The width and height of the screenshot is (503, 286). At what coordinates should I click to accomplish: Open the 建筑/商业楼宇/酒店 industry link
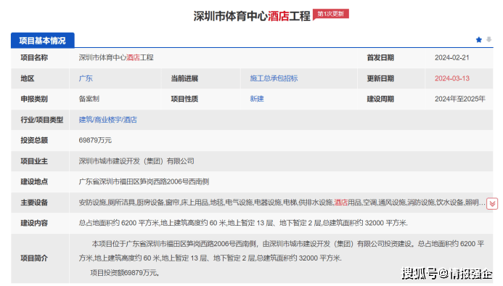click(107, 120)
